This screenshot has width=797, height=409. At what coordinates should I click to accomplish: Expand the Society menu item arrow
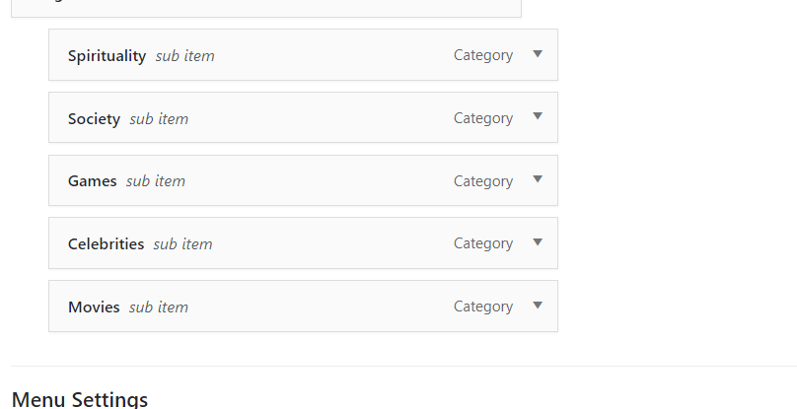point(538,117)
